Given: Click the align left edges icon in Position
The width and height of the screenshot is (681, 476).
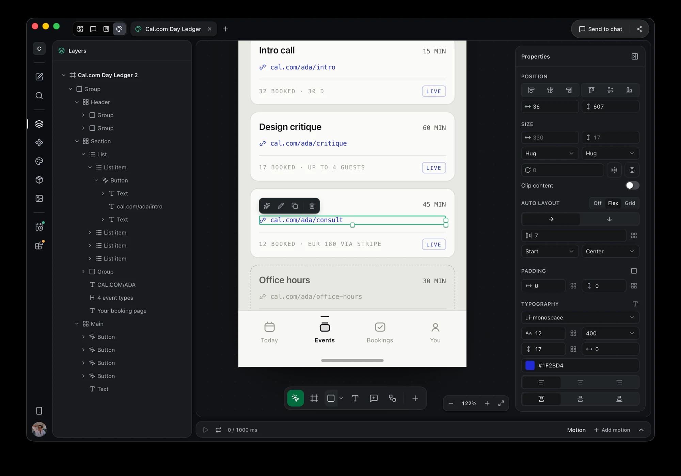Looking at the screenshot, I should pyautogui.click(x=531, y=90).
